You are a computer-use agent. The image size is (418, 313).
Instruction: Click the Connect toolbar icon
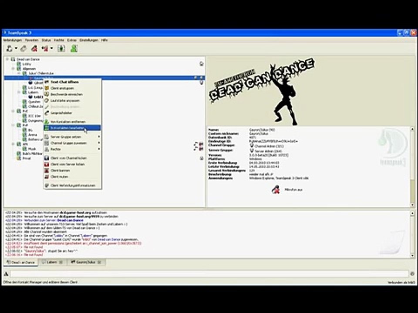10,48
